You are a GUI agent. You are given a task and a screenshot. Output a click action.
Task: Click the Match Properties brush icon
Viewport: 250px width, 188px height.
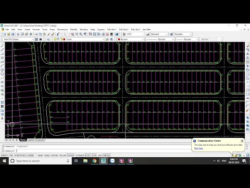53,34
